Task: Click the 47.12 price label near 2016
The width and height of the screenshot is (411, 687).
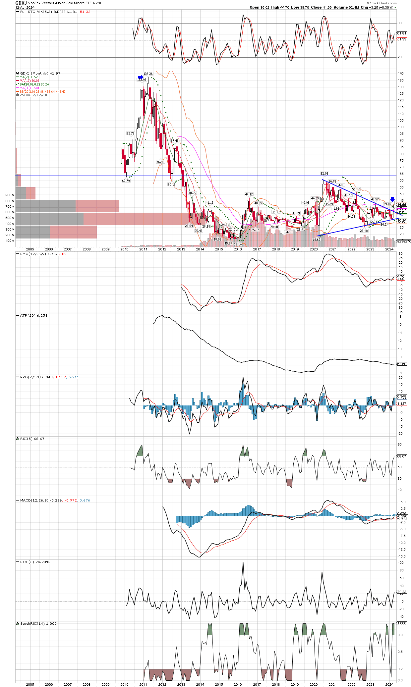Action: (x=249, y=194)
